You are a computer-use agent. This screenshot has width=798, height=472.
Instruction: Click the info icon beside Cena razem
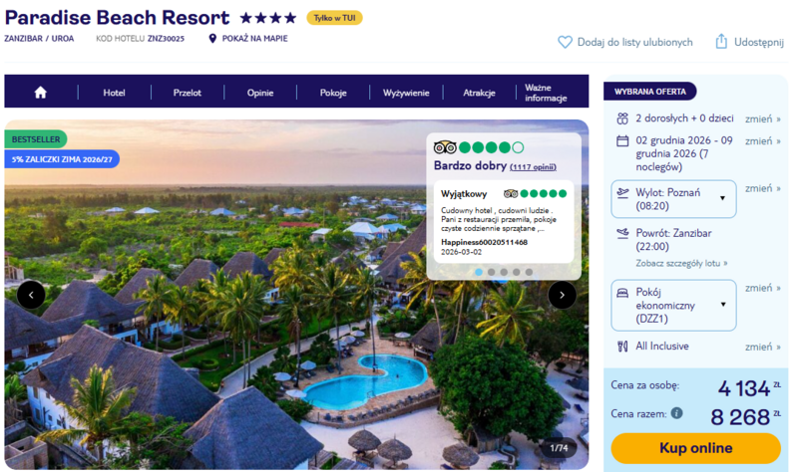(x=676, y=413)
